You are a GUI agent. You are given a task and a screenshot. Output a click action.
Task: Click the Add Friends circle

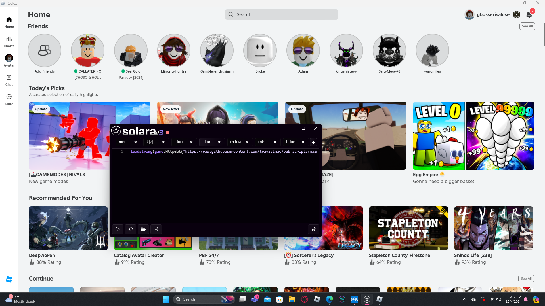click(45, 50)
